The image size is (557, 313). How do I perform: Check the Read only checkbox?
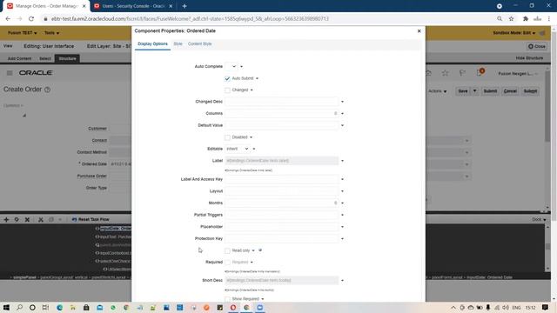pyautogui.click(x=227, y=251)
